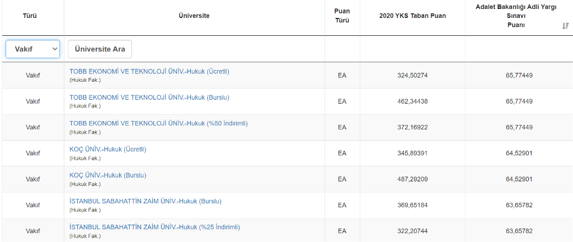573x242 pixels.
Task: Open the Vakıf type filter dropdown
Action: tap(33, 49)
